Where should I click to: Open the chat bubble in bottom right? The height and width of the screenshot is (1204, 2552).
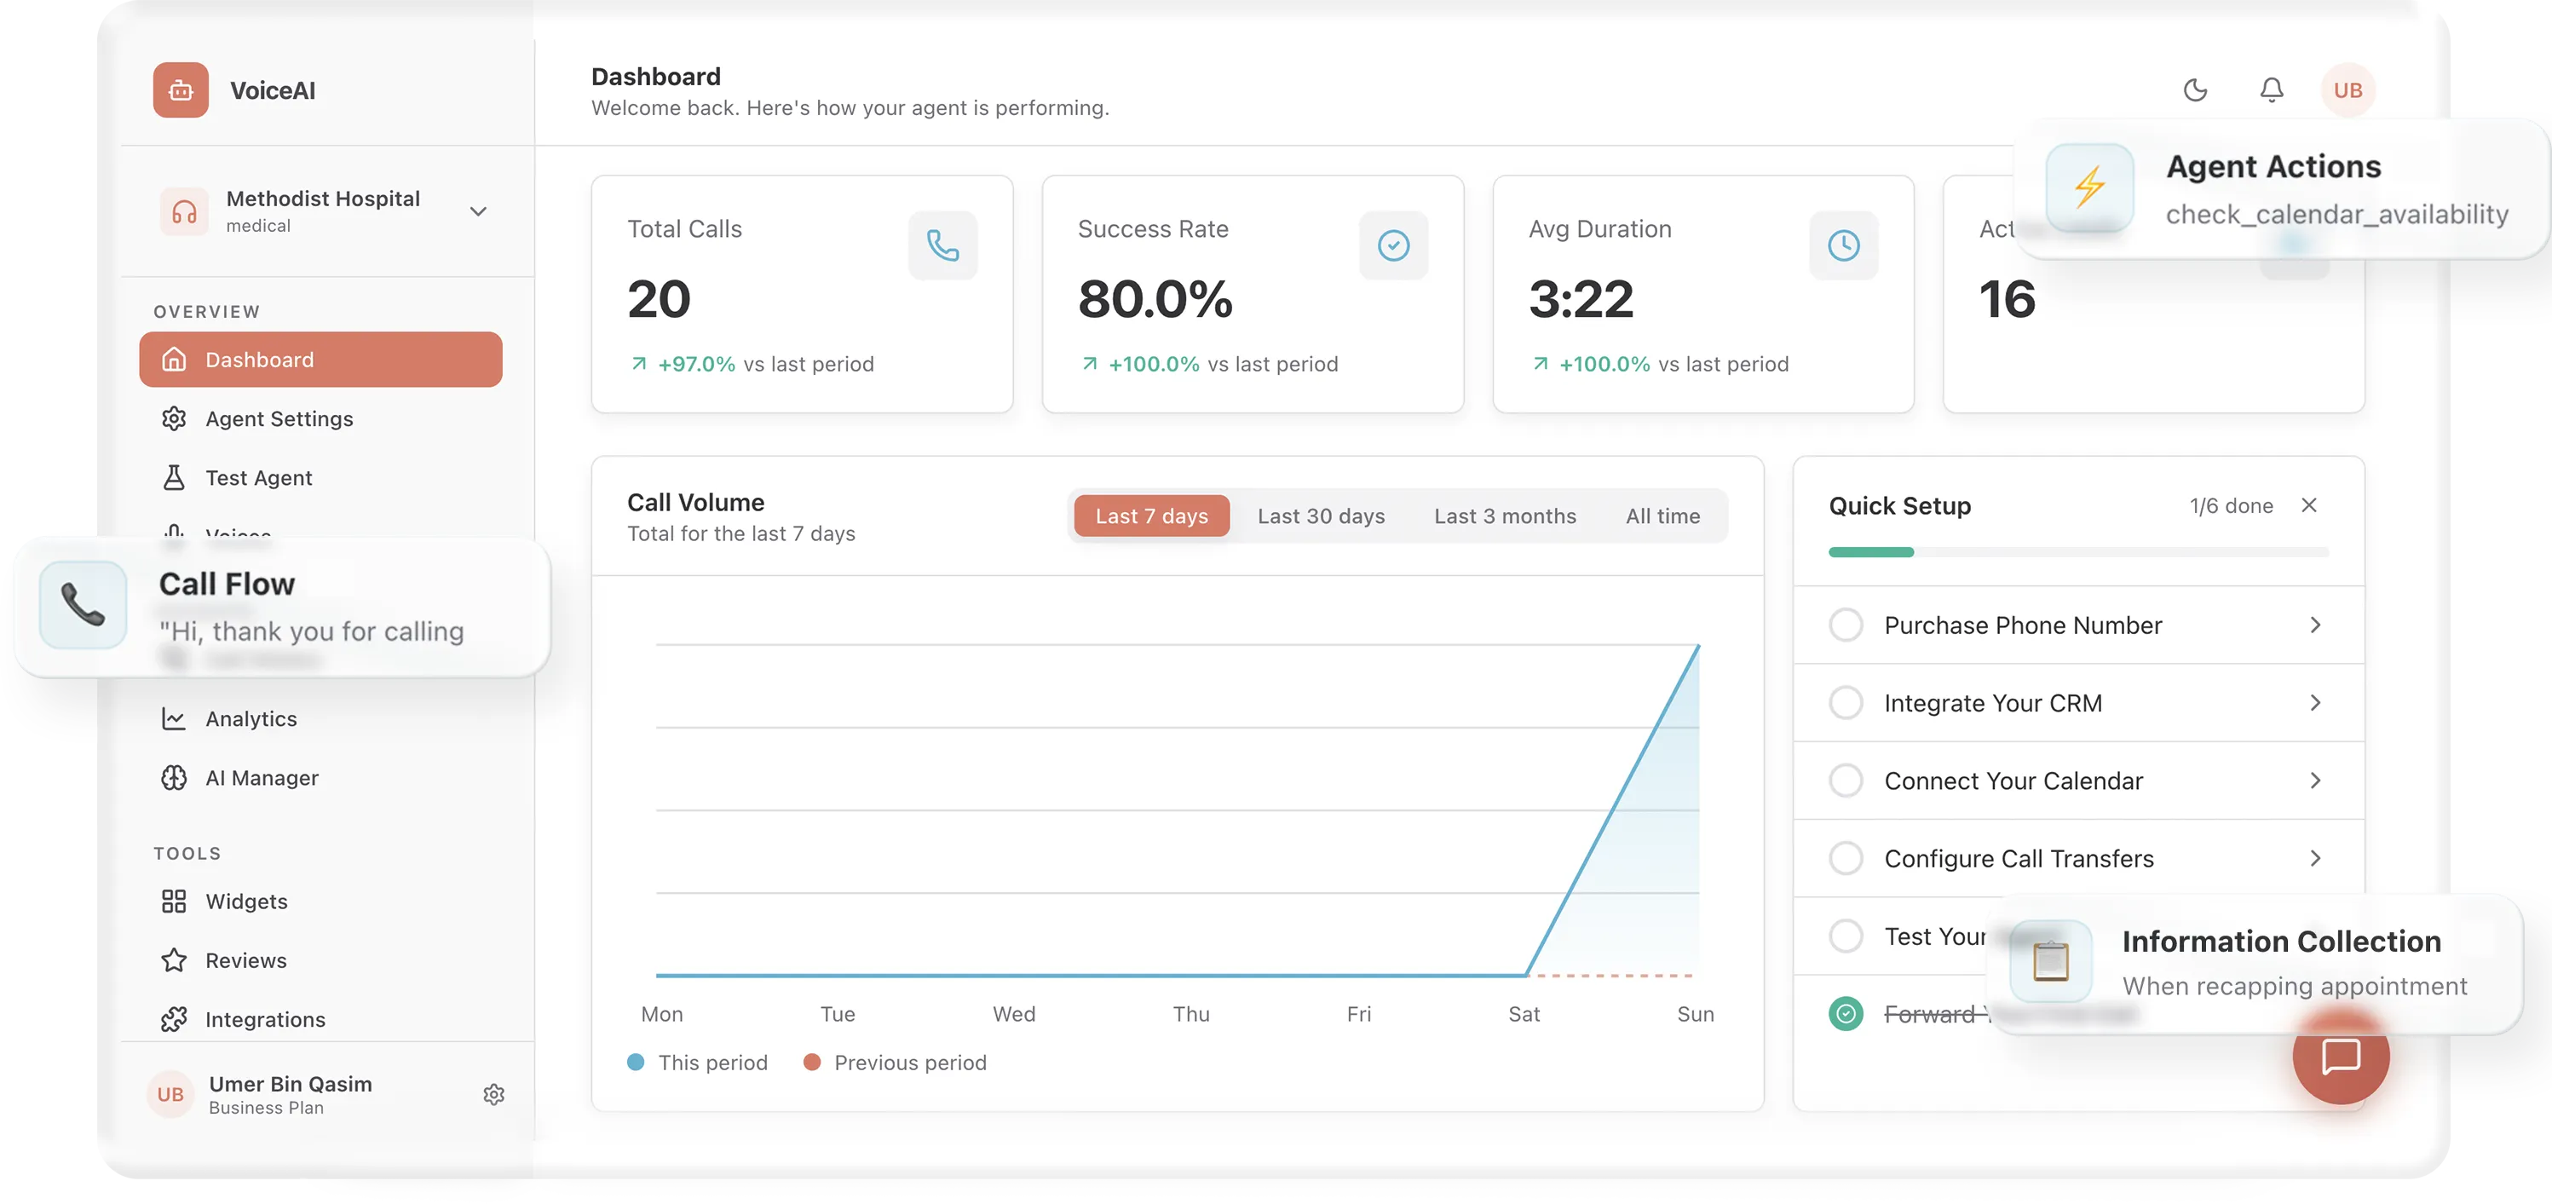coord(2341,1057)
